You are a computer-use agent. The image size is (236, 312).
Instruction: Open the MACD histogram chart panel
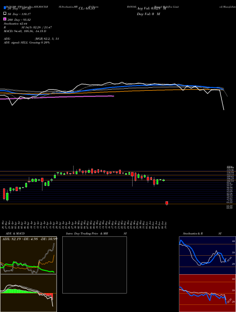pos(28,293)
